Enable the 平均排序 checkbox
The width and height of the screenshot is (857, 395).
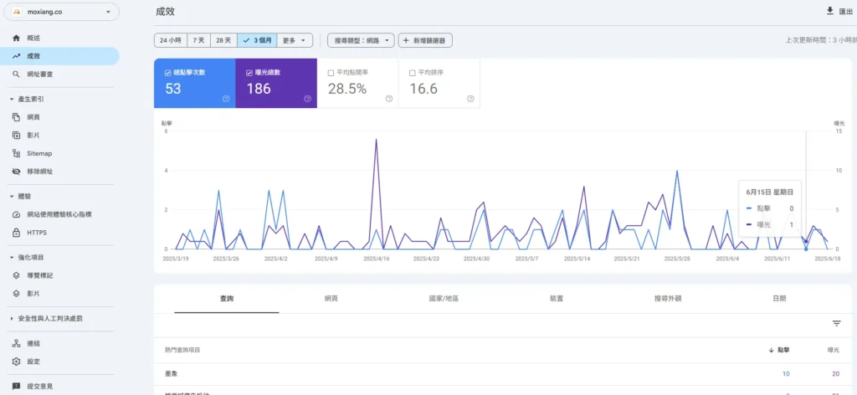[413, 73]
